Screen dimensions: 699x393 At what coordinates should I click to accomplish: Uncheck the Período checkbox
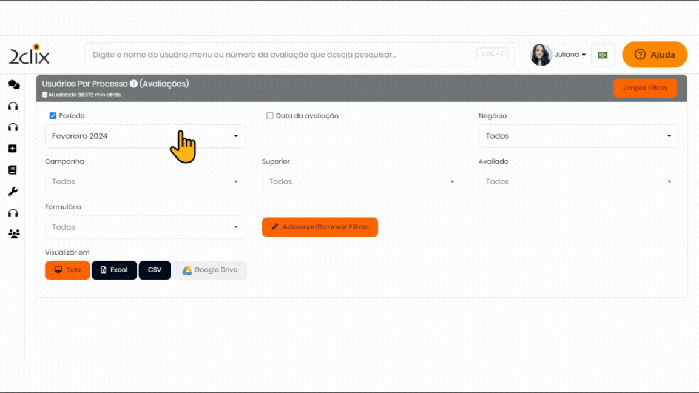[x=53, y=116]
